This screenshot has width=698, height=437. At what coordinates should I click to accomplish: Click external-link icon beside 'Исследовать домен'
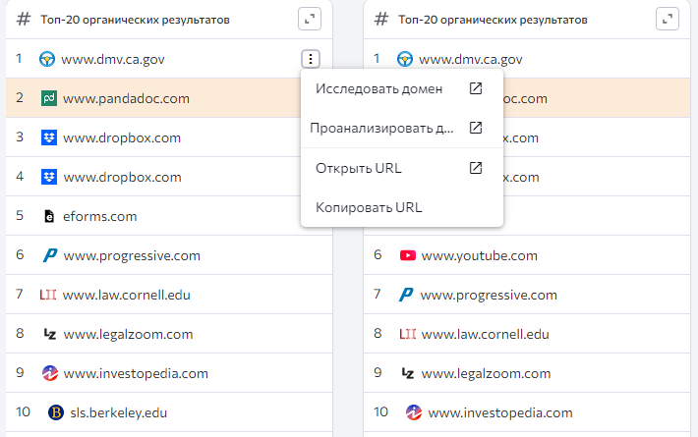coord(476,88)
